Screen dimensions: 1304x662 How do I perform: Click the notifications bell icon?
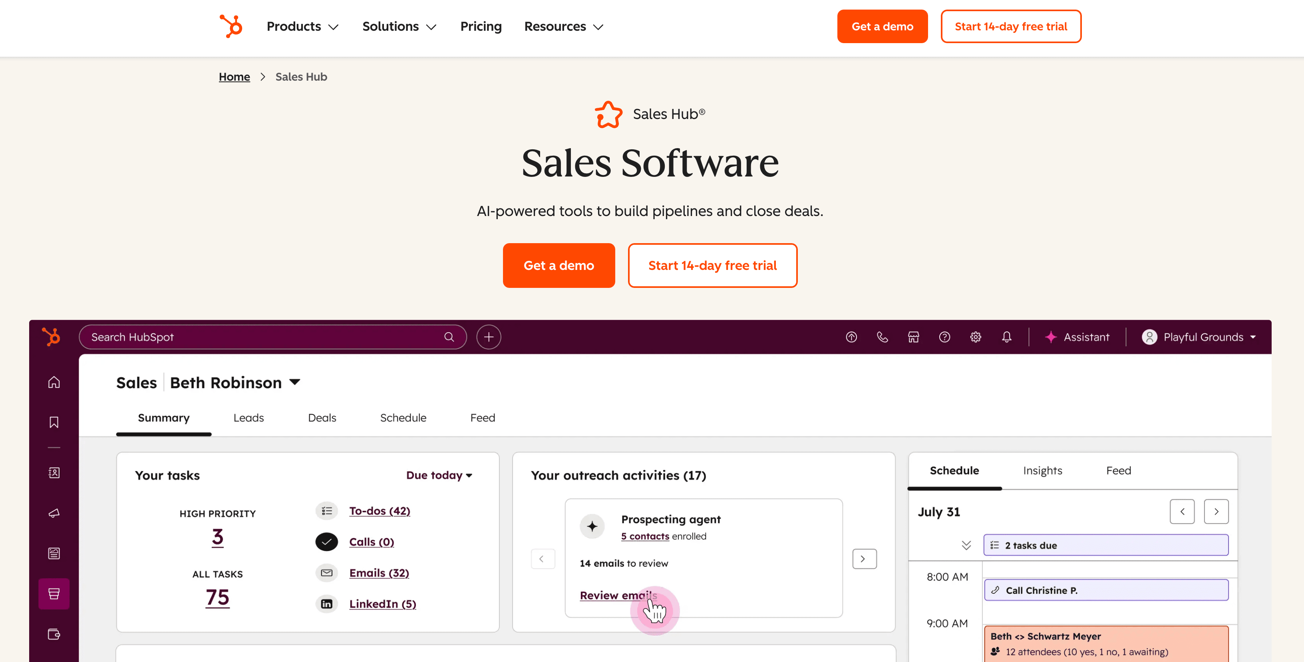click(x=1006, y=337)
